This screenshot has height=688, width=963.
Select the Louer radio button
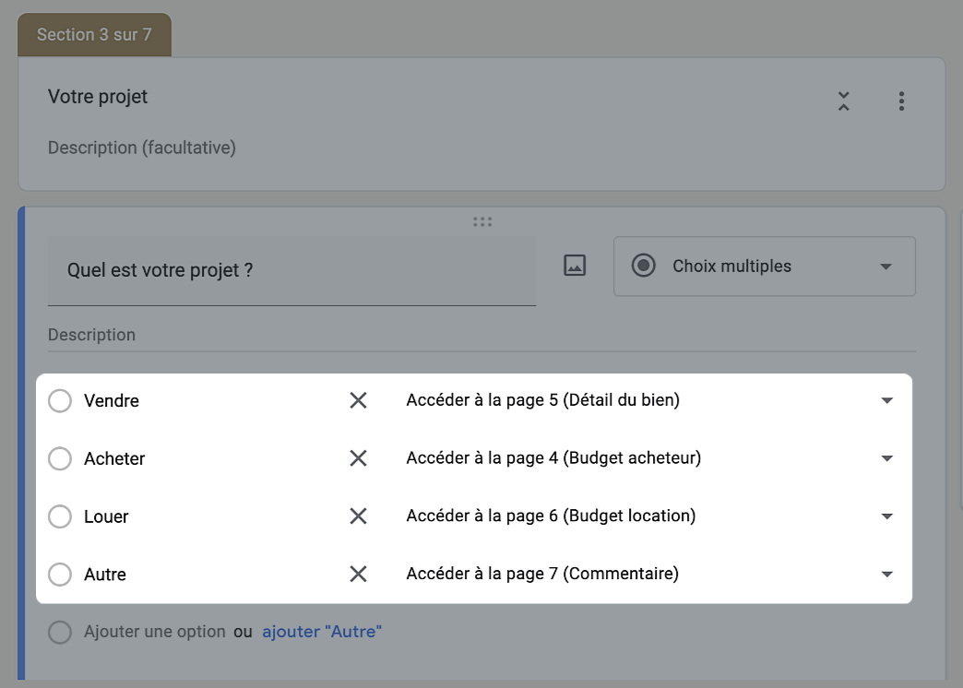click(x=60, y=516)
